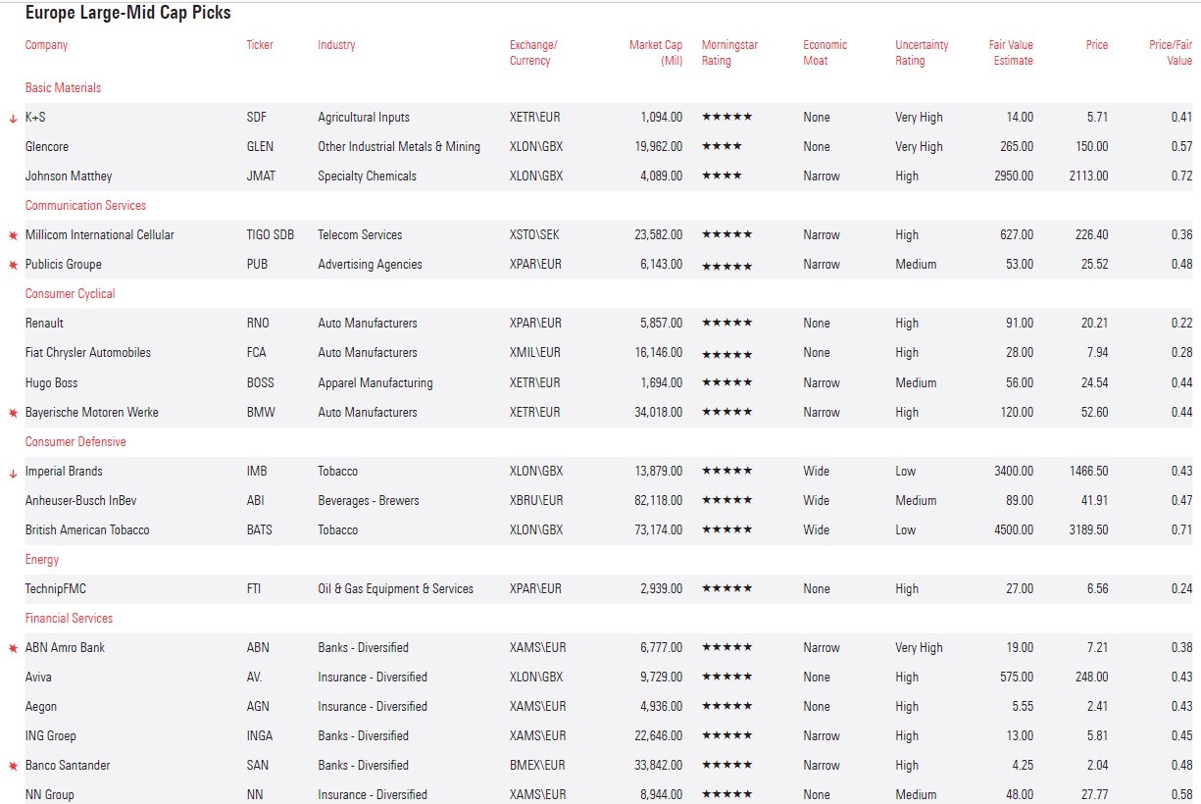Open the Communication Services sector heading

[85, 206]
